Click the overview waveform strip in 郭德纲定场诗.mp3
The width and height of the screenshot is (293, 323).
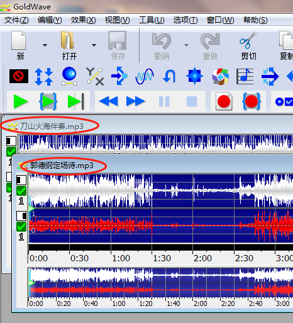160,282
